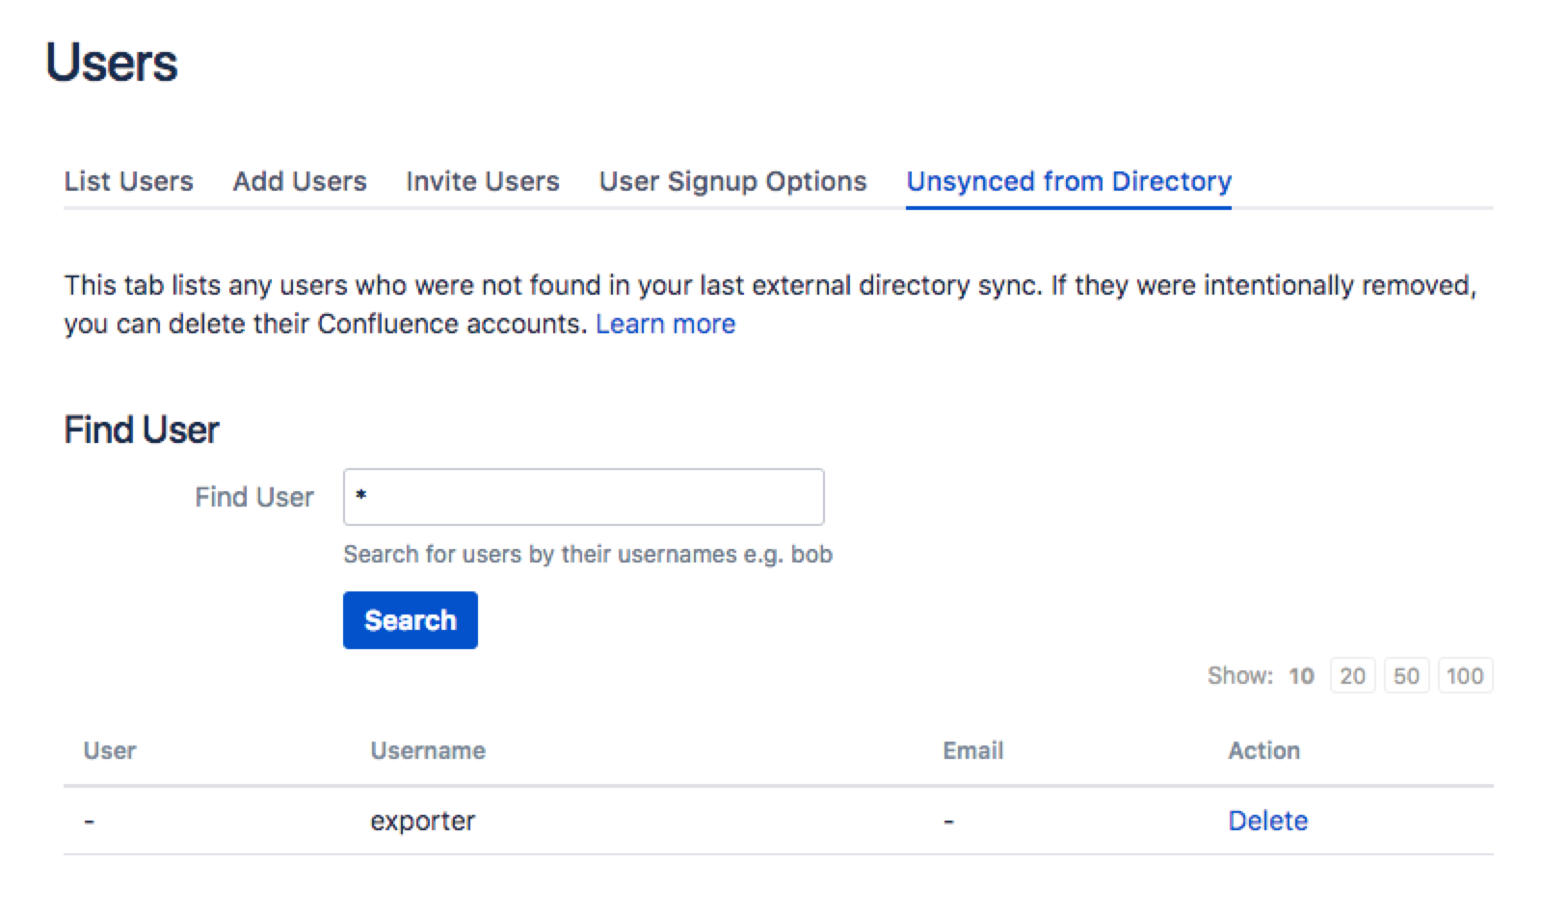
Task: Switch to the List Users tab
Action: [128, 181]
